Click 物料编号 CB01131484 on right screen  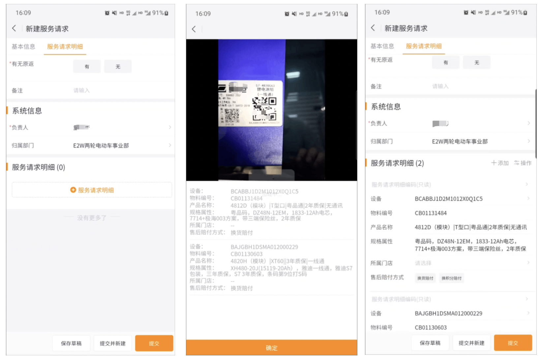(431, 213)
